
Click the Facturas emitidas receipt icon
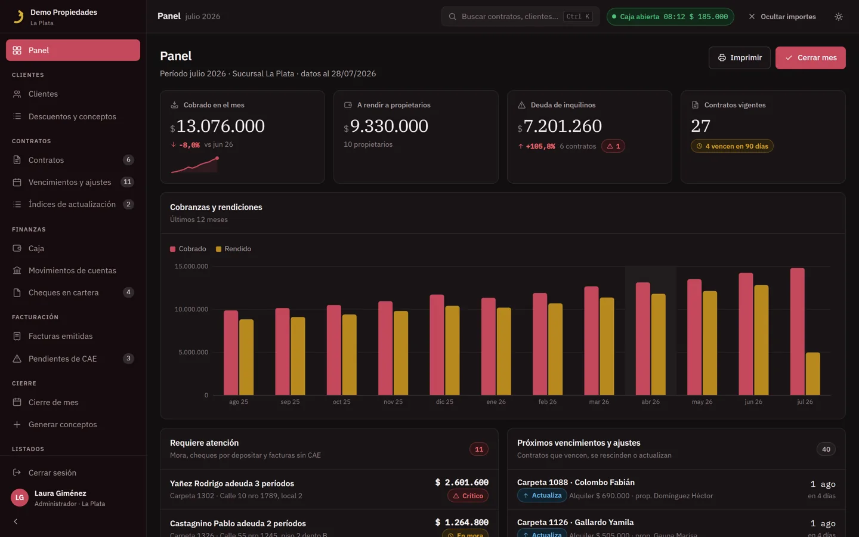17,337
